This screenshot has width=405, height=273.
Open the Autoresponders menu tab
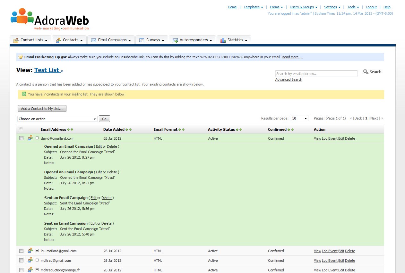point(193,40)
